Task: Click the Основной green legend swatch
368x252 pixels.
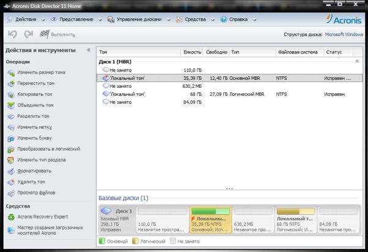Action: point(102,241)
